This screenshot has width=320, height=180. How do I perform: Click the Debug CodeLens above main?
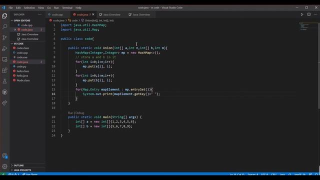pyautogui.click(x=80, y=113)
